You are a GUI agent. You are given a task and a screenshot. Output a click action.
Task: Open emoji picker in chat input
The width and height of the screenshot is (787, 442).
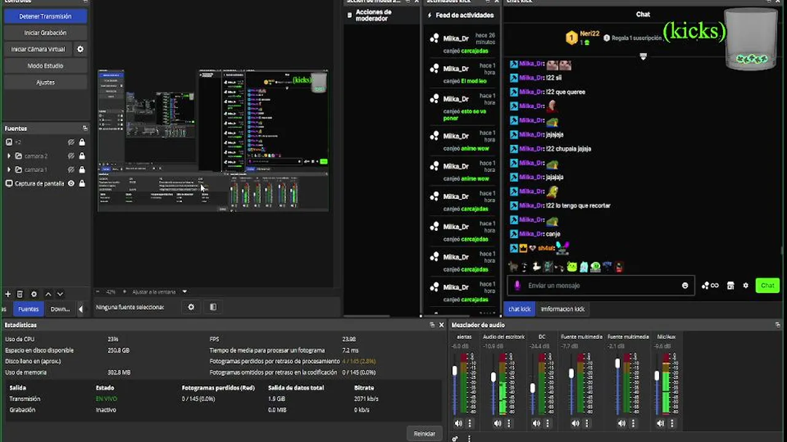pos(685,285)
